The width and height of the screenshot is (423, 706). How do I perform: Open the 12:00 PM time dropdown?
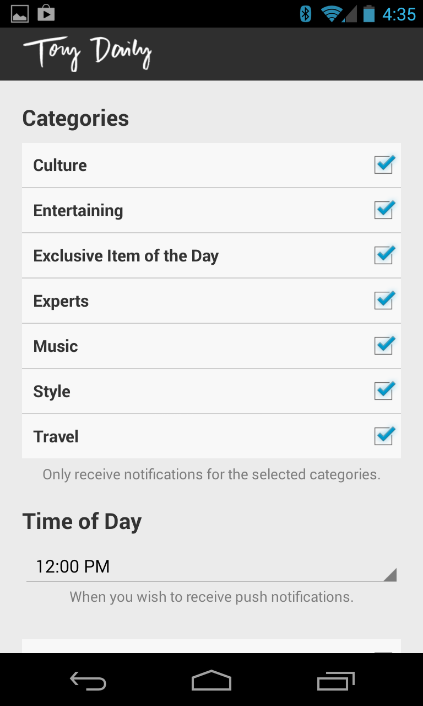coord(211,566)
